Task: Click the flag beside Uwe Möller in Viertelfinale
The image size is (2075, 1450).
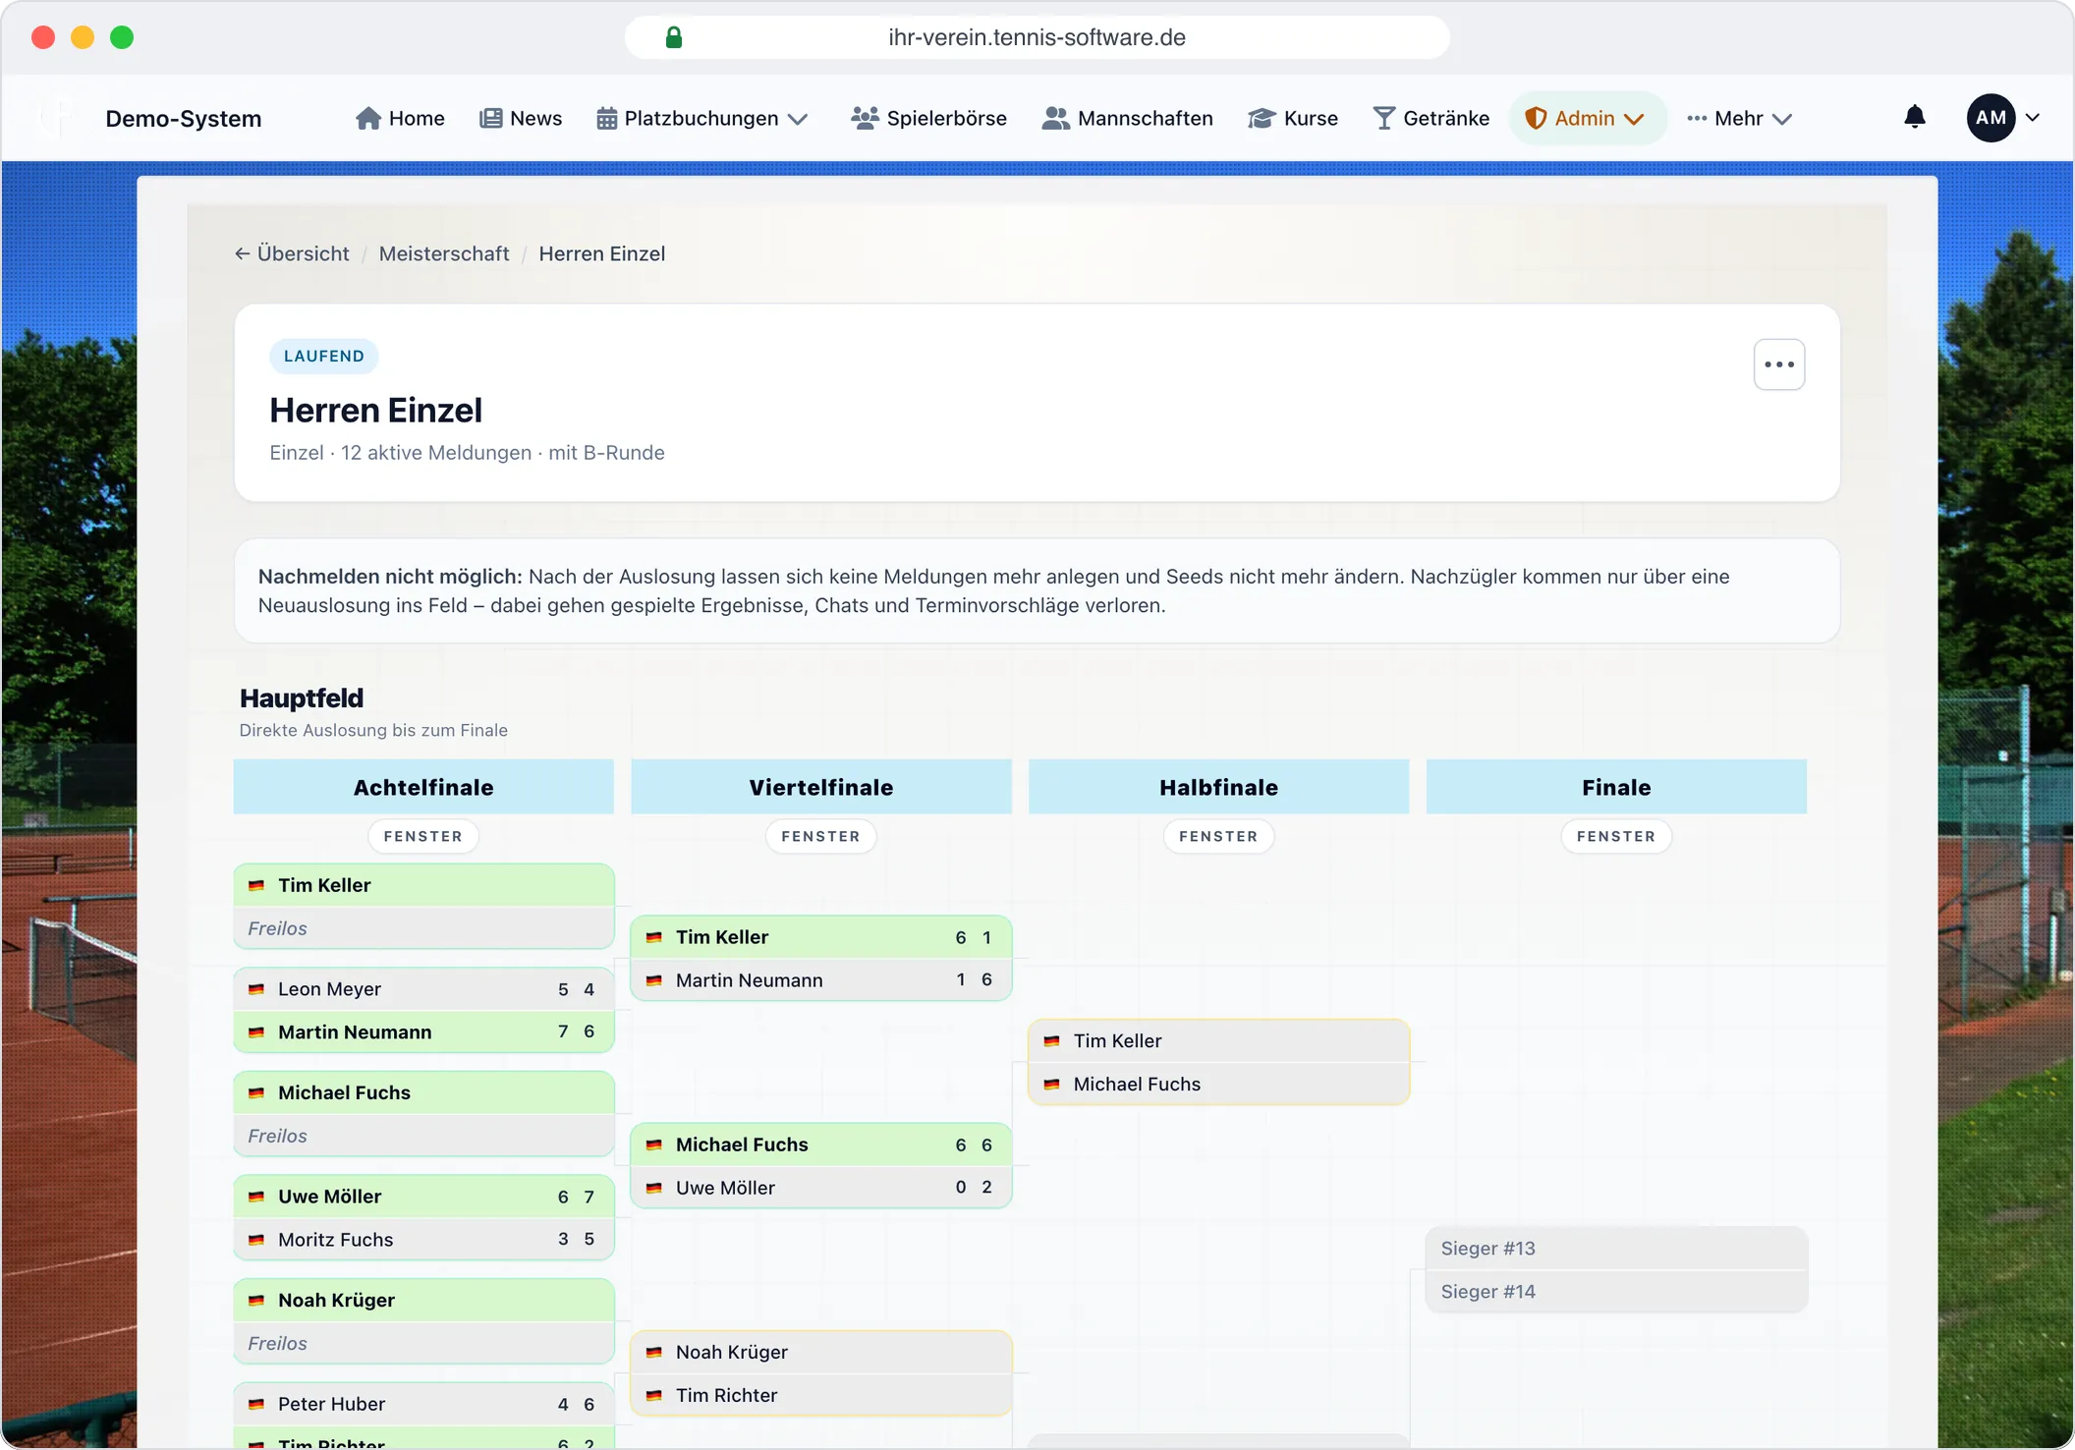Action: [x=654, y=1188]
